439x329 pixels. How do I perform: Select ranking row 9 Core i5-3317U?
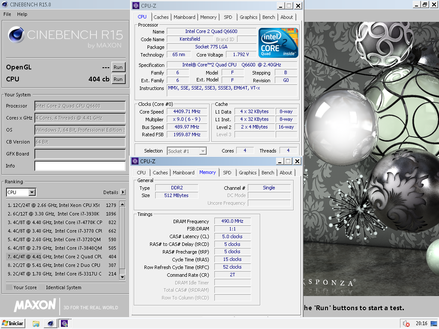(x=62, y=274)
